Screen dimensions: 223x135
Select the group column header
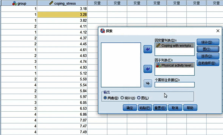19,3
